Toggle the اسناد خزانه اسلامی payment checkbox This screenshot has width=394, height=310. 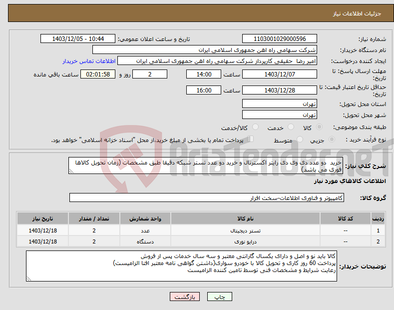pos(251,139)
